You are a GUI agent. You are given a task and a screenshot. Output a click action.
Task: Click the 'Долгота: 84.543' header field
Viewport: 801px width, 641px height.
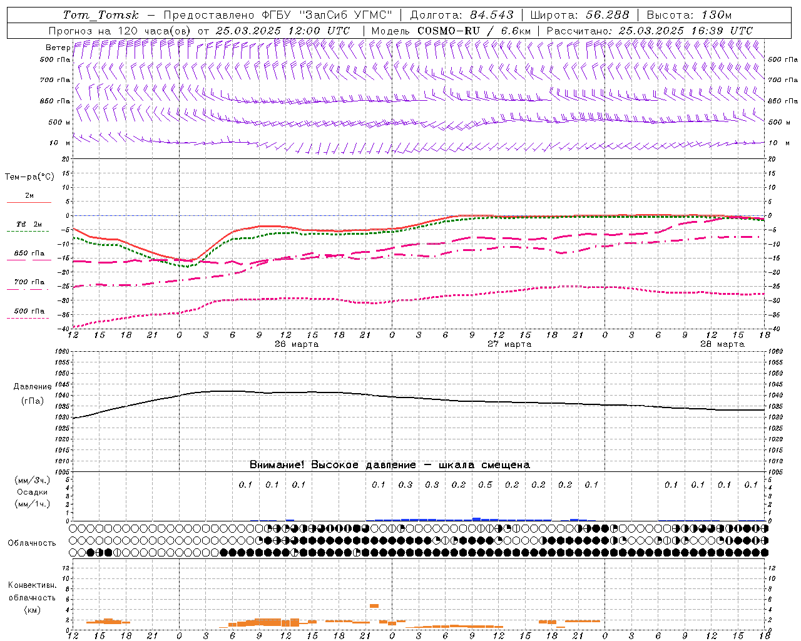462,15
